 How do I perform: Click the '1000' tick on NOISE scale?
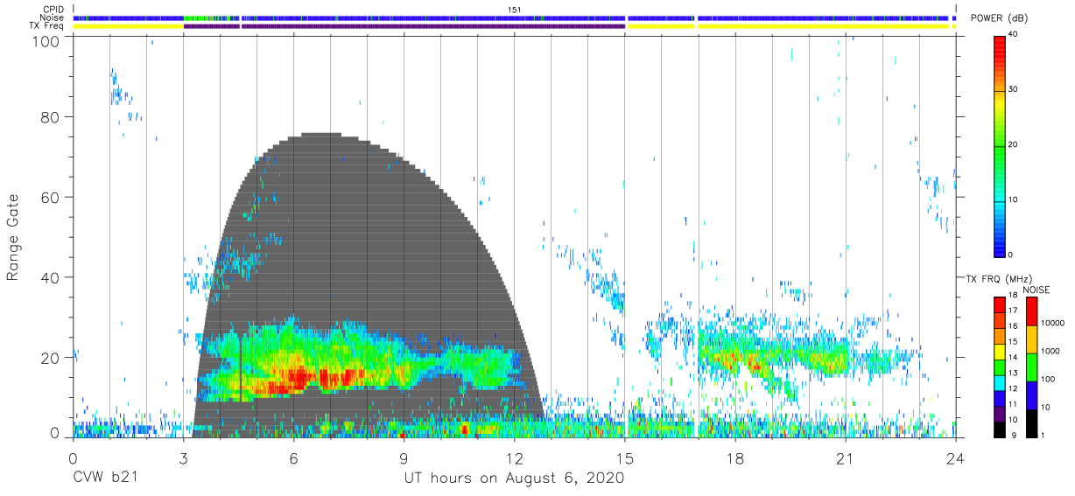pos(1050,352)
